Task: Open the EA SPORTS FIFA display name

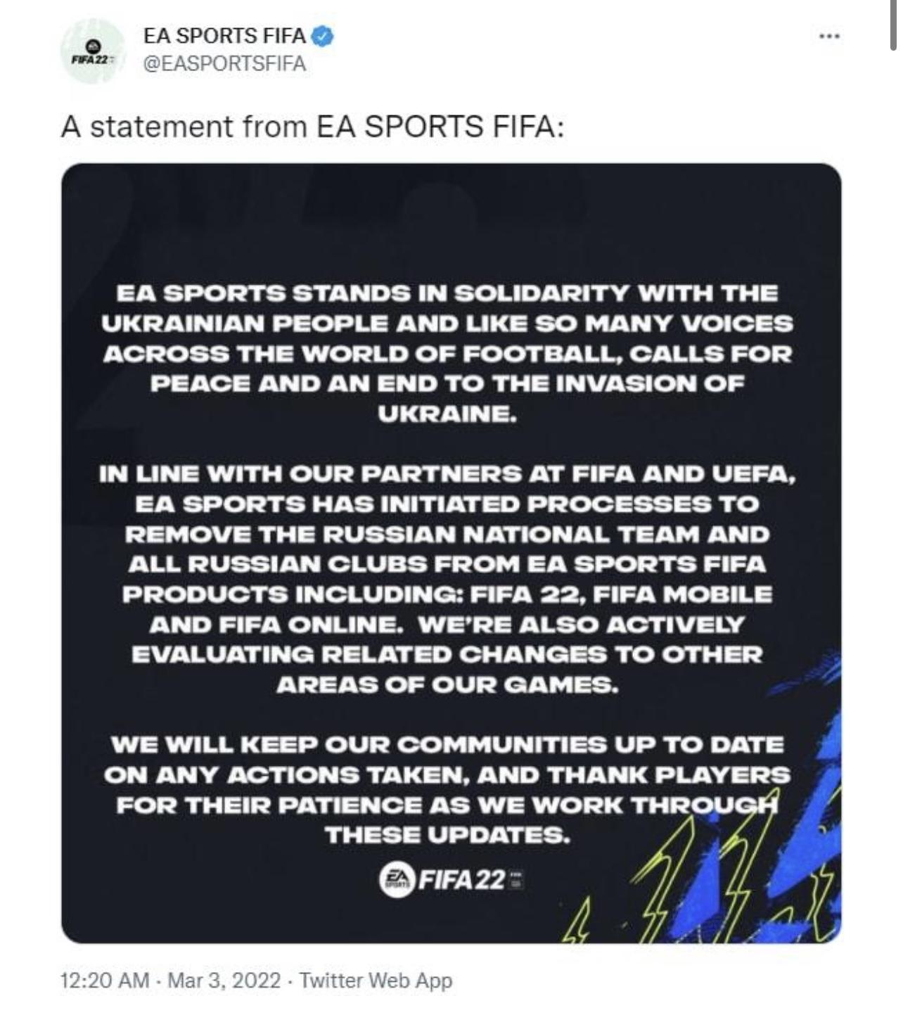Action: tap(224, 35)
